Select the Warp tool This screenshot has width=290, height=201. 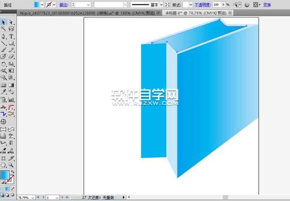(x=3, y=71)
